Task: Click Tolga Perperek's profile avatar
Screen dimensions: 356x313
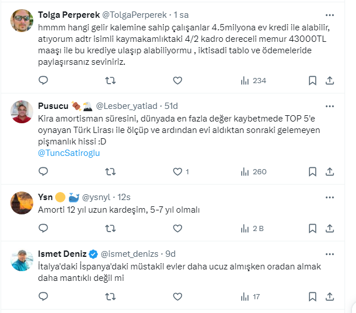Action: pos(22,21)
